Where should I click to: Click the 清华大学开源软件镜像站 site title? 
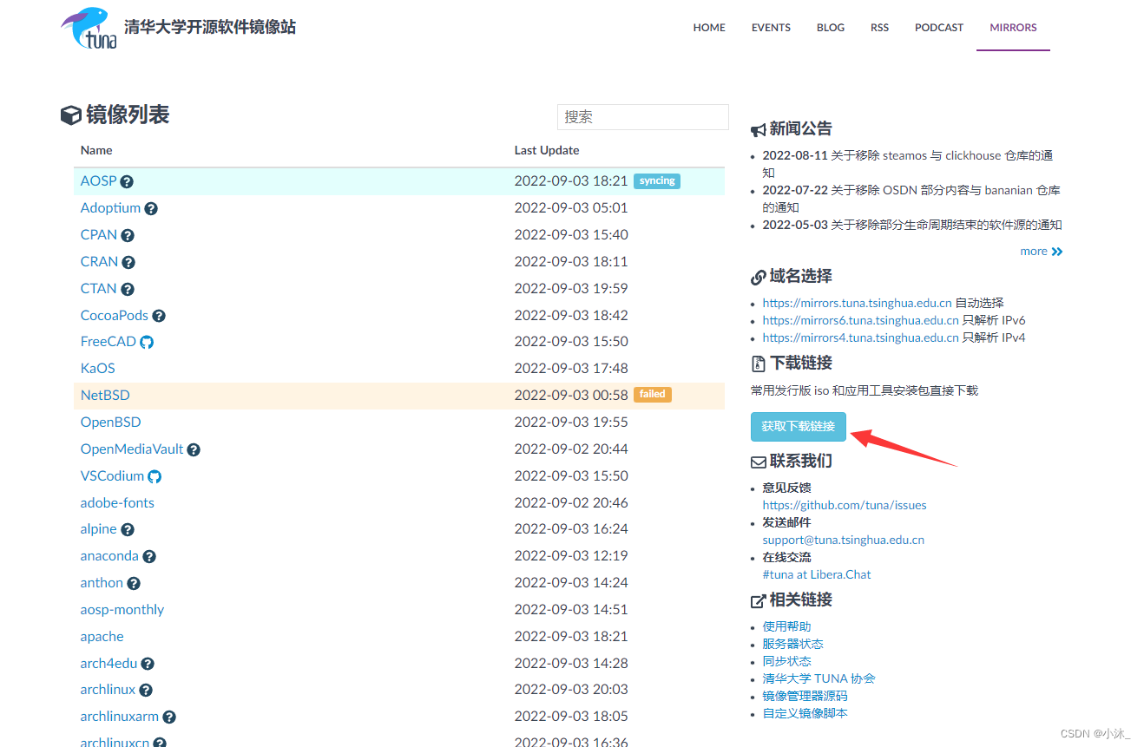click(210, 27)
